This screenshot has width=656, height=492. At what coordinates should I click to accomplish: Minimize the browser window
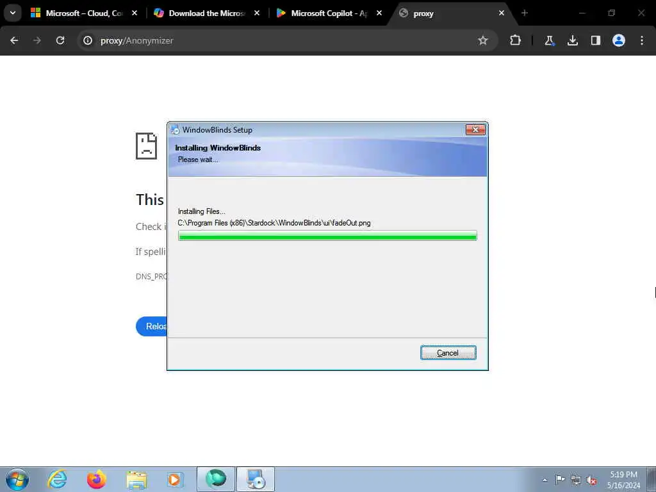582,13
